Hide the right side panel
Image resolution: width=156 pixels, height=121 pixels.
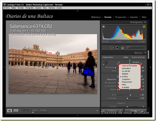(151, 67)
